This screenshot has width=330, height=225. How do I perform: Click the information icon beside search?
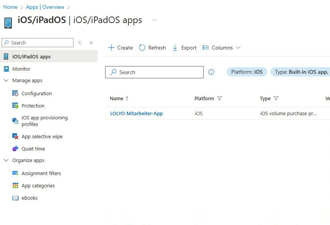click(x=211, y=72)
